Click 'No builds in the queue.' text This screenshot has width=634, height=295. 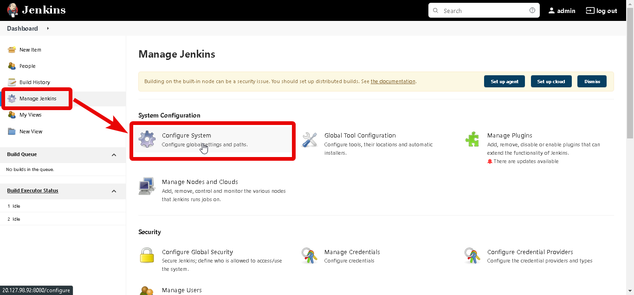[x=30, y=170]
